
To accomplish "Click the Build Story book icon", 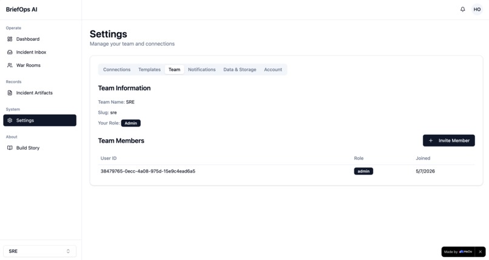I will tap(10, 148).
